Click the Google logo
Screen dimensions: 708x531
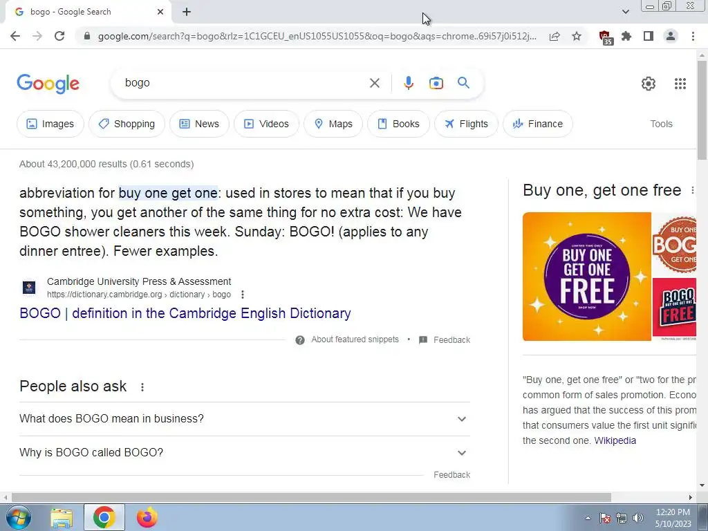[48, 84]
